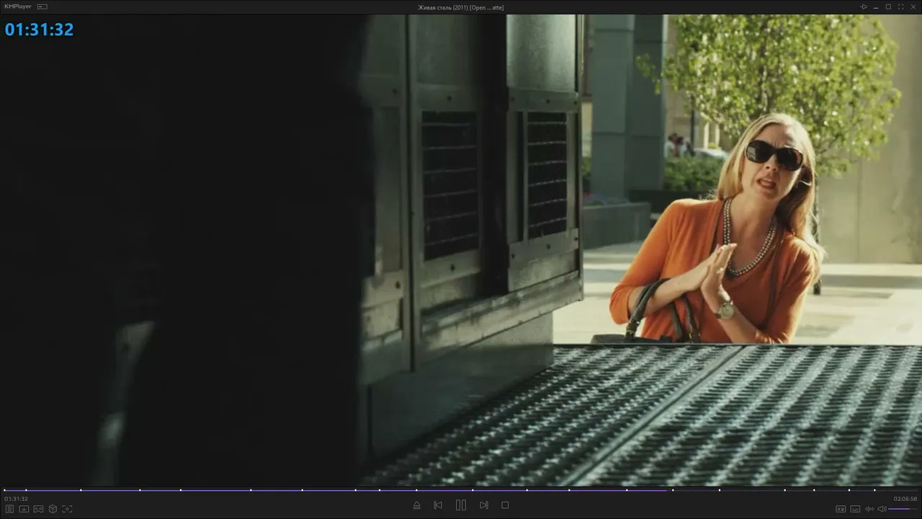Image resolution: width=922 pixels, height=519 pixels.
Task: Seek within the video progress bar
Action: [x=461, y=490]
